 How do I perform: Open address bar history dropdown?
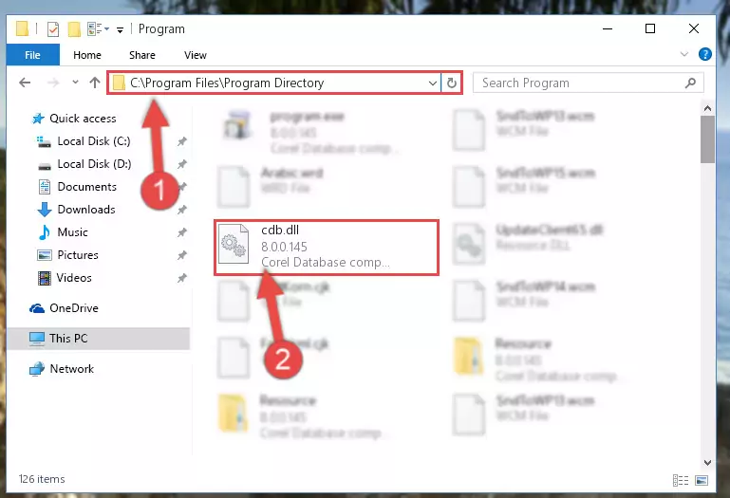433,83
